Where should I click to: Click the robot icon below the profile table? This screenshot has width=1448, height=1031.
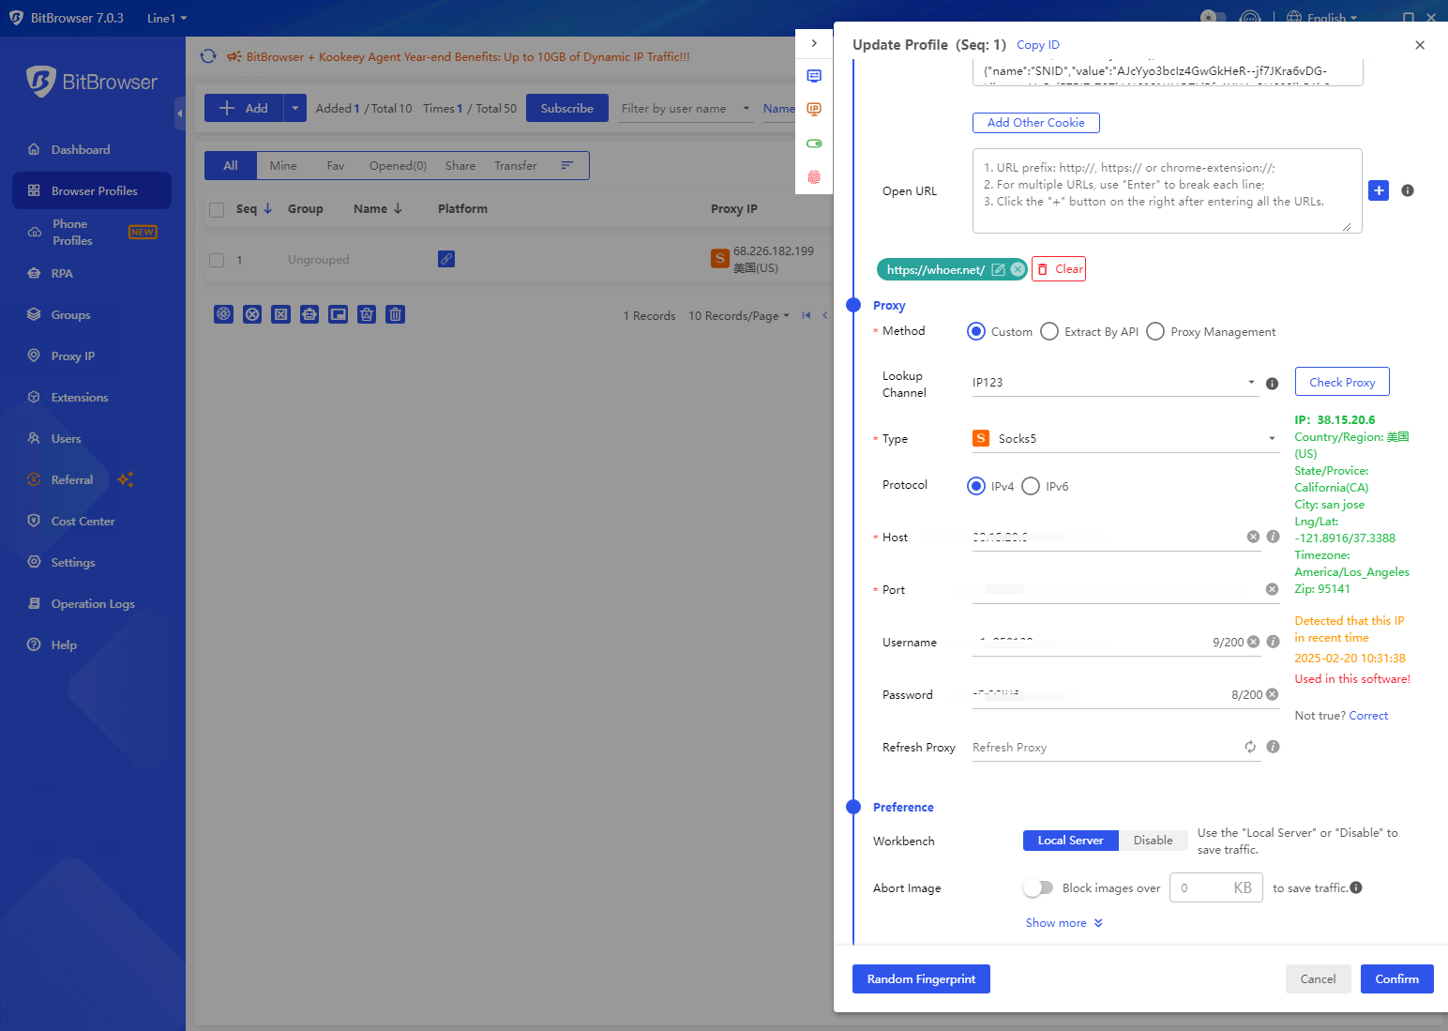click(309, 314)
